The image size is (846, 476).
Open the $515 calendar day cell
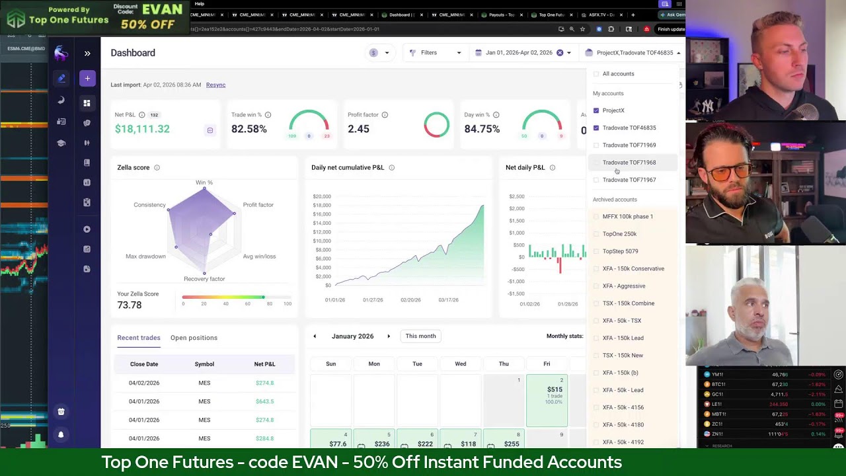point(547,401)
